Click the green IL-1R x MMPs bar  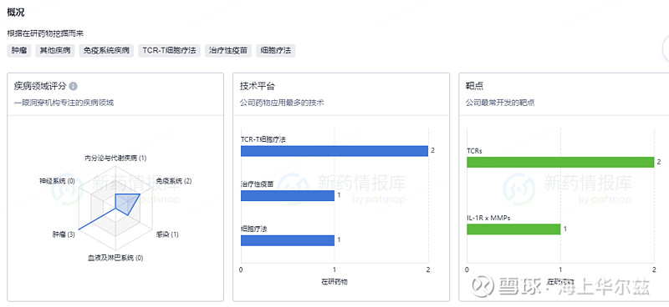click(513, 229)
